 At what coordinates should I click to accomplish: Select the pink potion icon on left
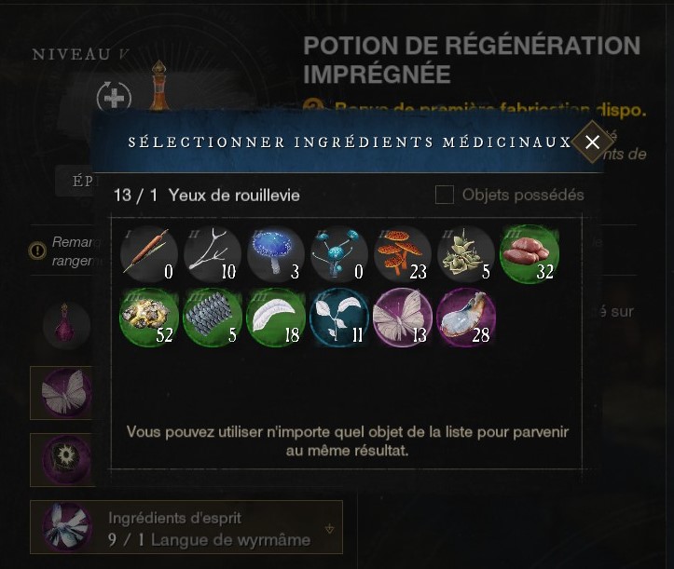click(66, 325)
